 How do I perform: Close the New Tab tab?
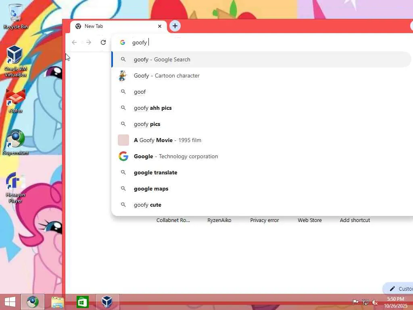160,26
